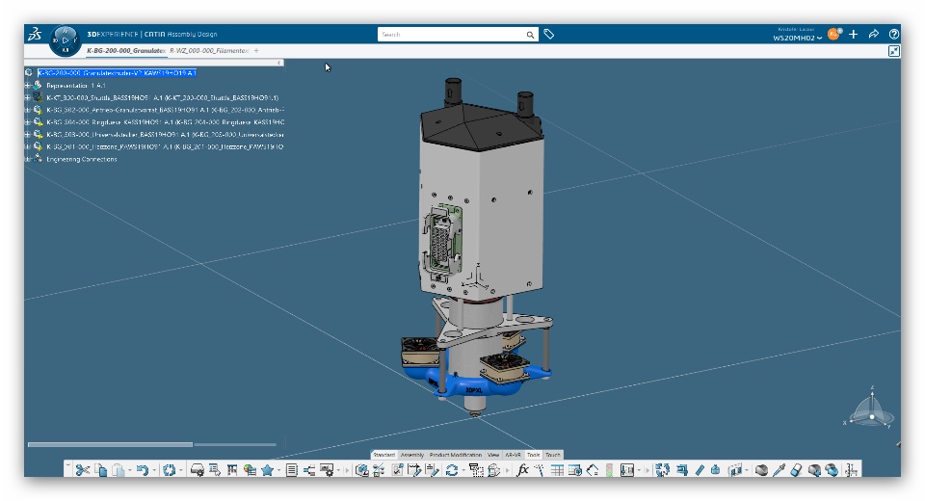Click the Undo arrow icon

(141, 470)
